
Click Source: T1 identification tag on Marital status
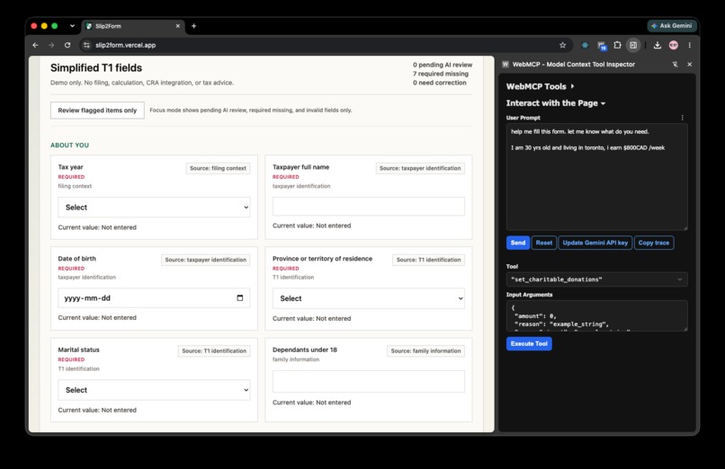coord(214,350)
